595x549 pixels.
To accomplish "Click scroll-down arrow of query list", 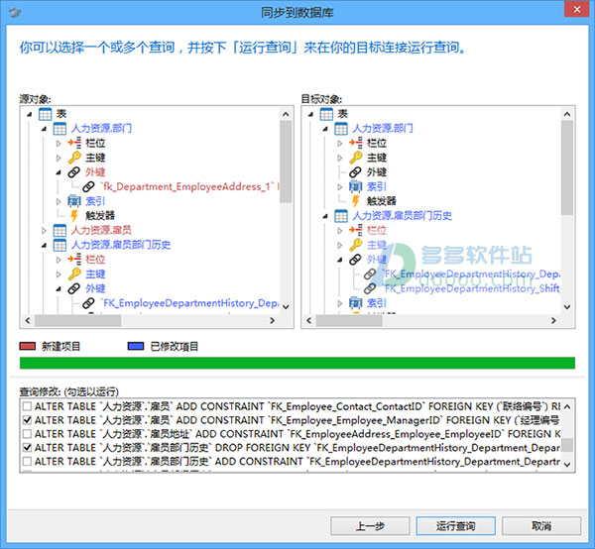I will click(x=567, y=465).
